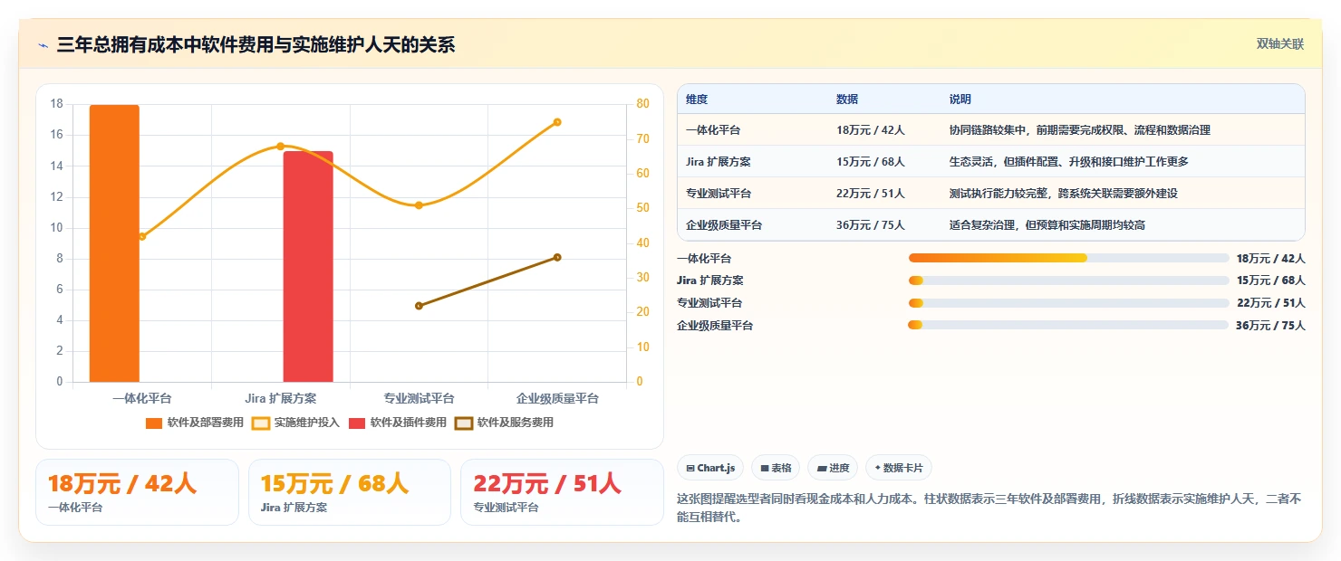The height and width of the screenshot is (561, 1341).
Task: Click the brown legend swatch for 软件及服务费用
Action: coord(464,423)
